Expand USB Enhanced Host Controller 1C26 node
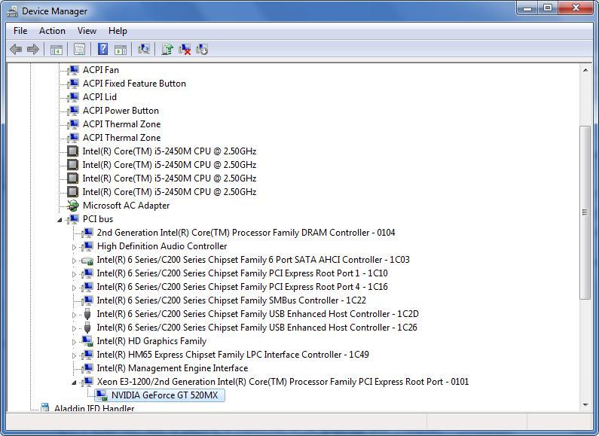This screenshot has width=599, height=436. point(74,328)
